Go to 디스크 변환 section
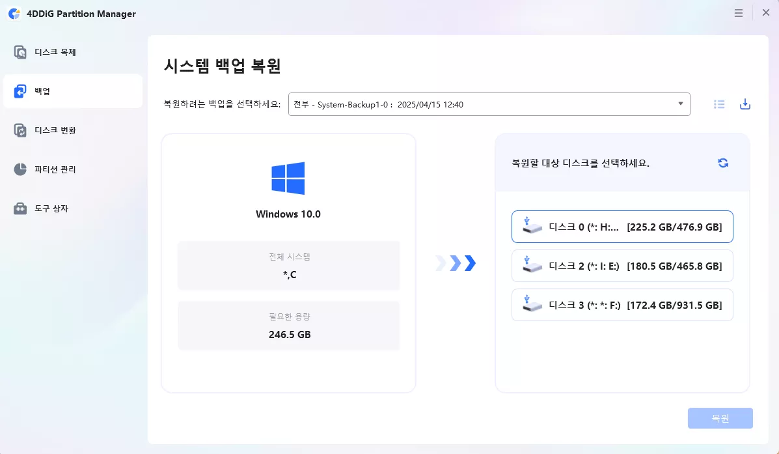The image size is (779, 454). pyautogui.click(x=73, y=130)
